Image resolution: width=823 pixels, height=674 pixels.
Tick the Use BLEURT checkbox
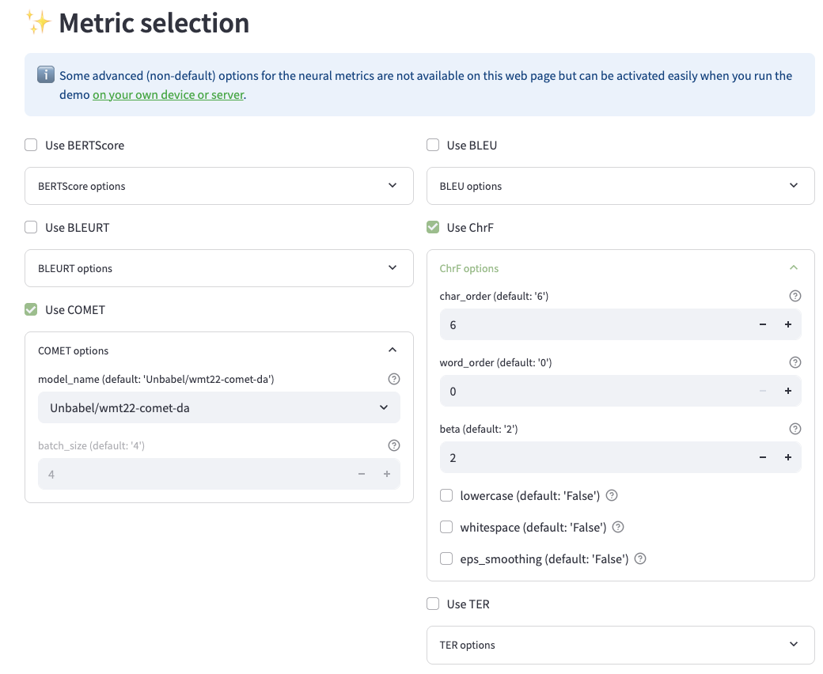coord(31,228)
